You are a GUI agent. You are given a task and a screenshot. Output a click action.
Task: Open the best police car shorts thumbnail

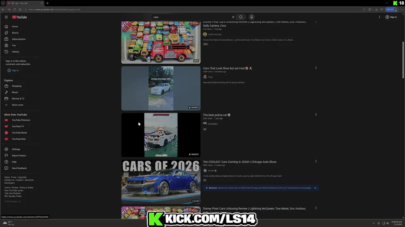pos(161,135)
